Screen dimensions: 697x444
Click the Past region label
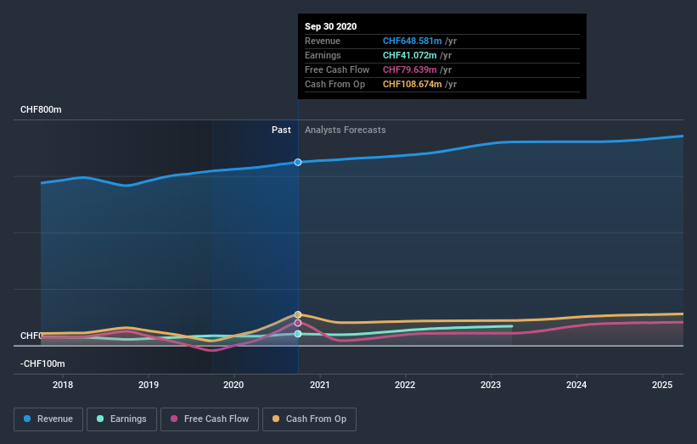click(x=281, y=130)
